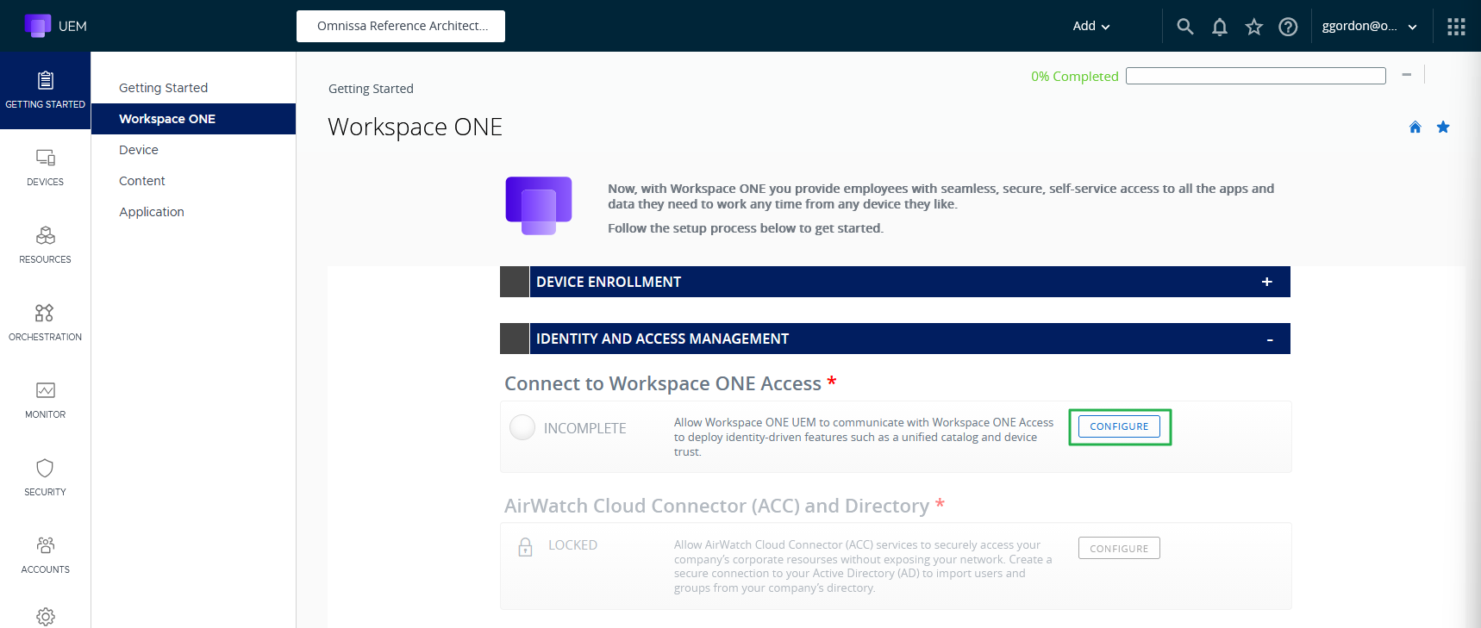Collapse Identity and Access Management section
Screen dimensions: 1481x628
tap(1269, 339)
